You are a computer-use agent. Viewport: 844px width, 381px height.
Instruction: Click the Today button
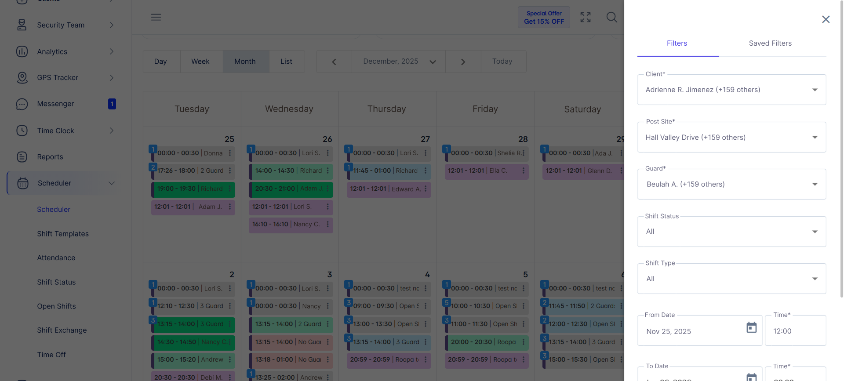[x=502, y=62]
